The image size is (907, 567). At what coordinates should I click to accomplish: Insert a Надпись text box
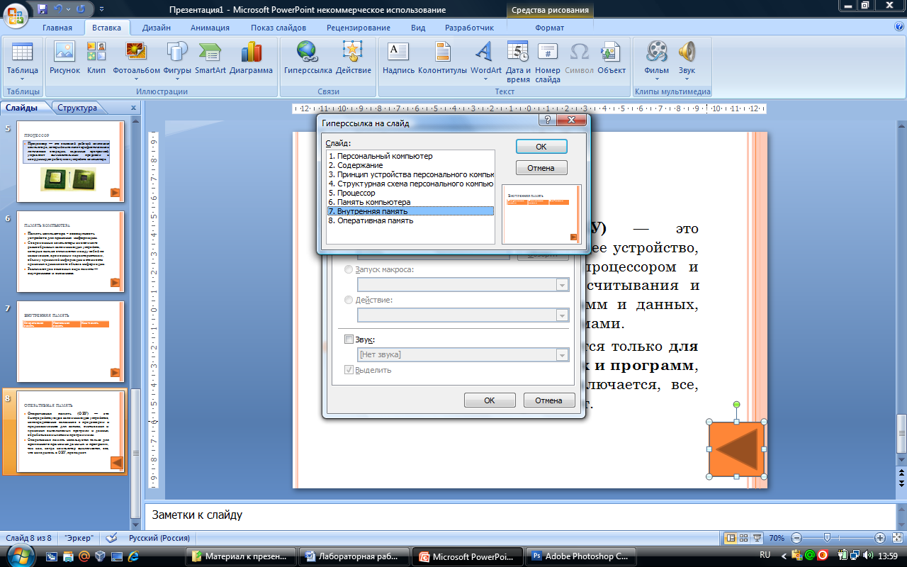point(398,58)
